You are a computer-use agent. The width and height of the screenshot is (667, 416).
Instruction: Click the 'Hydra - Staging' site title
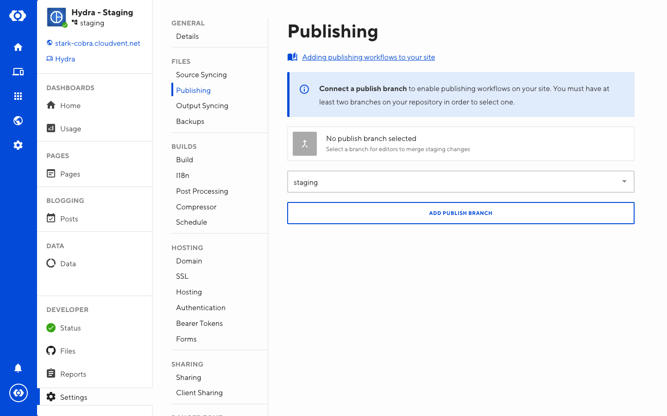pyautogui.click(x=102, y=12)
